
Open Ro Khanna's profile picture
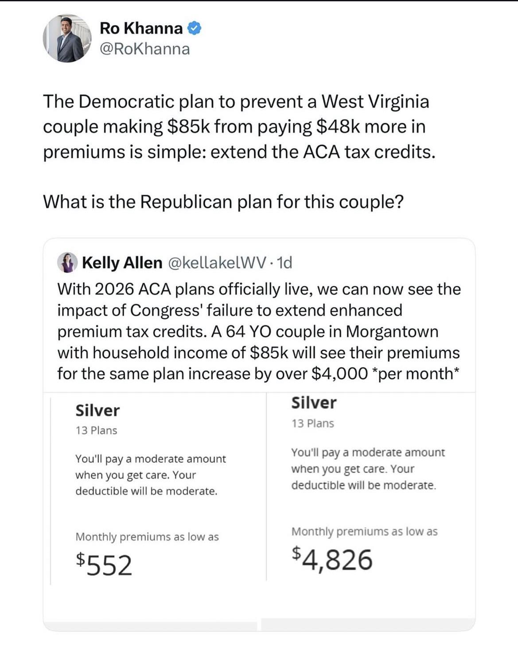(x=67, y=38)
